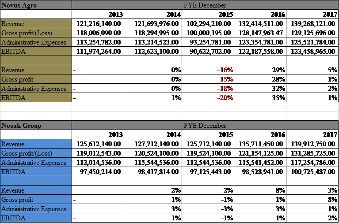Select cell with value 90,622,702.00
Image resolution: width=339 pixels, height=223 pixels.
208,51
